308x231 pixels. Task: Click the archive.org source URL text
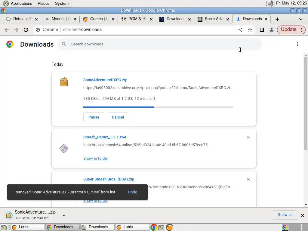158,88
